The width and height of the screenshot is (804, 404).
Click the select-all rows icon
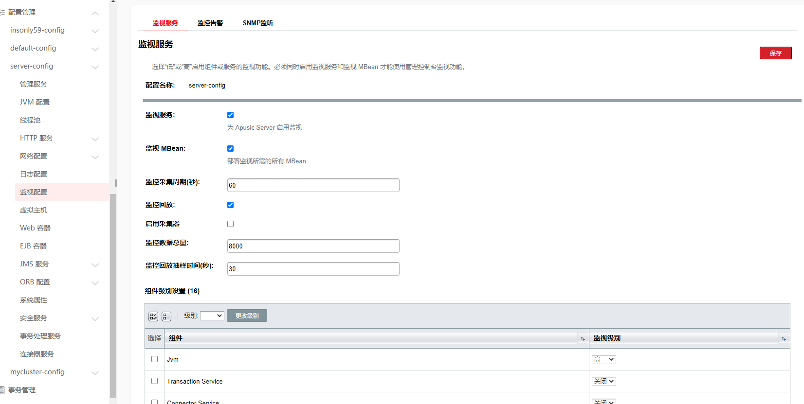153,316
